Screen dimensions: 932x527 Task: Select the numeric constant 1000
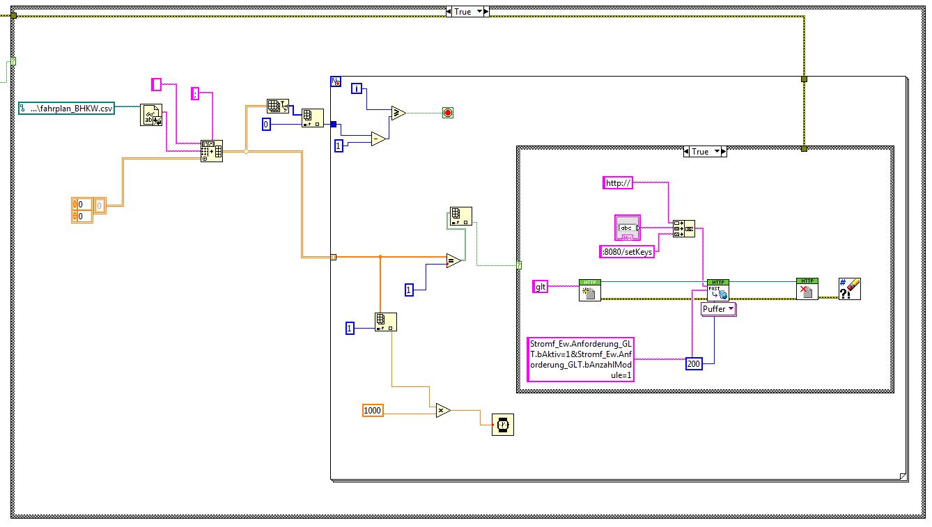tap(373, 410)
